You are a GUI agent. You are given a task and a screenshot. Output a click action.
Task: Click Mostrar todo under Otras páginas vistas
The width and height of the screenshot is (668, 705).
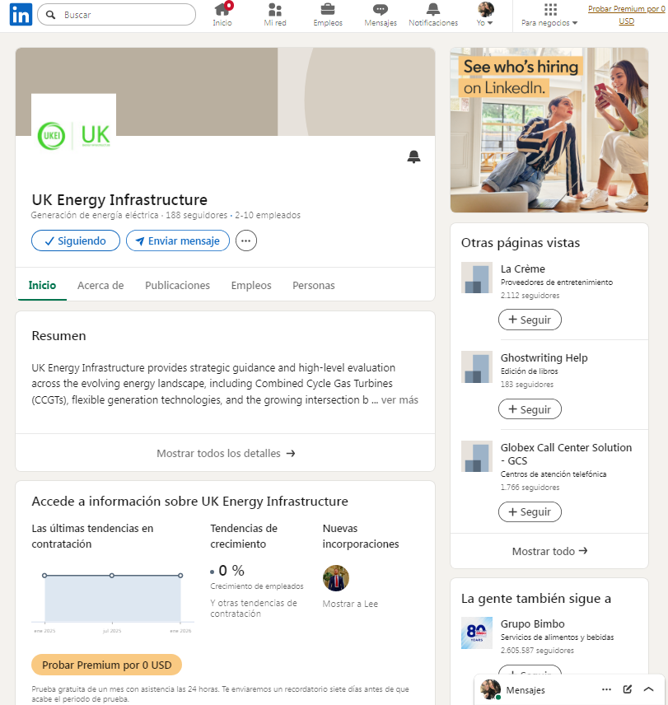[x=549, y=551]
